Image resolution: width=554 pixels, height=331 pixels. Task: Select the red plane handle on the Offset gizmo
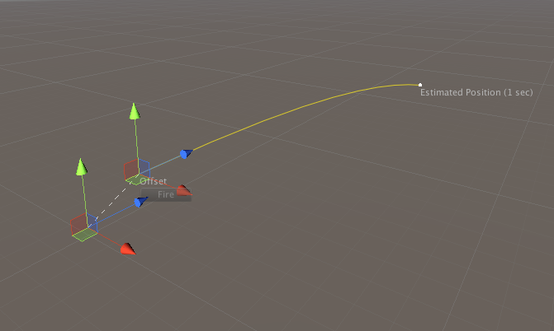130,168
